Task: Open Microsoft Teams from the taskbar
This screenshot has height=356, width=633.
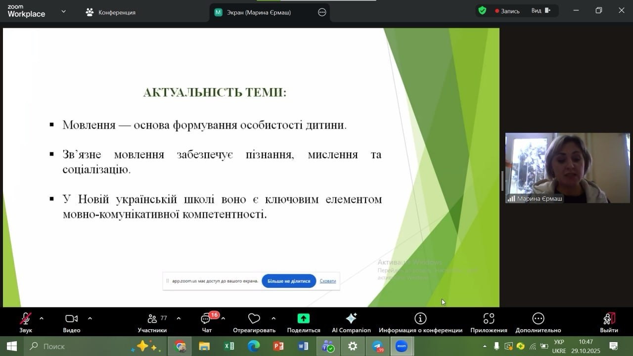Action: pos(328,346)
